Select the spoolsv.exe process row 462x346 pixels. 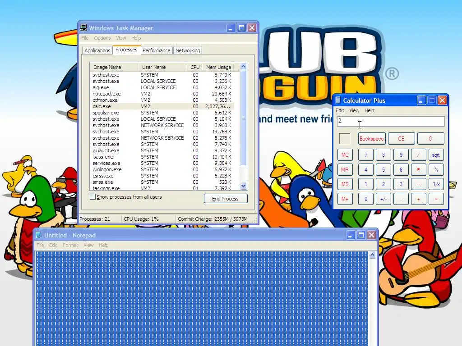[162, 113]
